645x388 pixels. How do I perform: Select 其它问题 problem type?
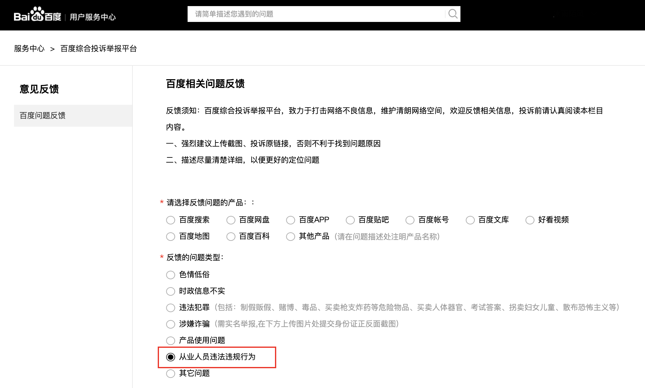pyautogui.click(x=171, y=373)
